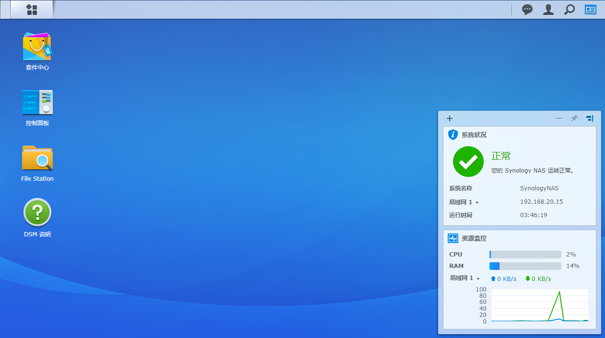Image resolution: width=605 pixels, height=338 pixels.
Task: Open Control Panel (控制面板) desktop icon
Action: click(37, 107)
